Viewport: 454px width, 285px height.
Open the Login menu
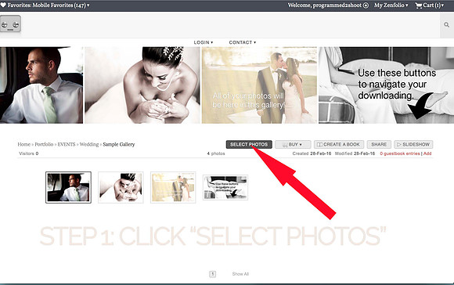[x=204, y=42]
